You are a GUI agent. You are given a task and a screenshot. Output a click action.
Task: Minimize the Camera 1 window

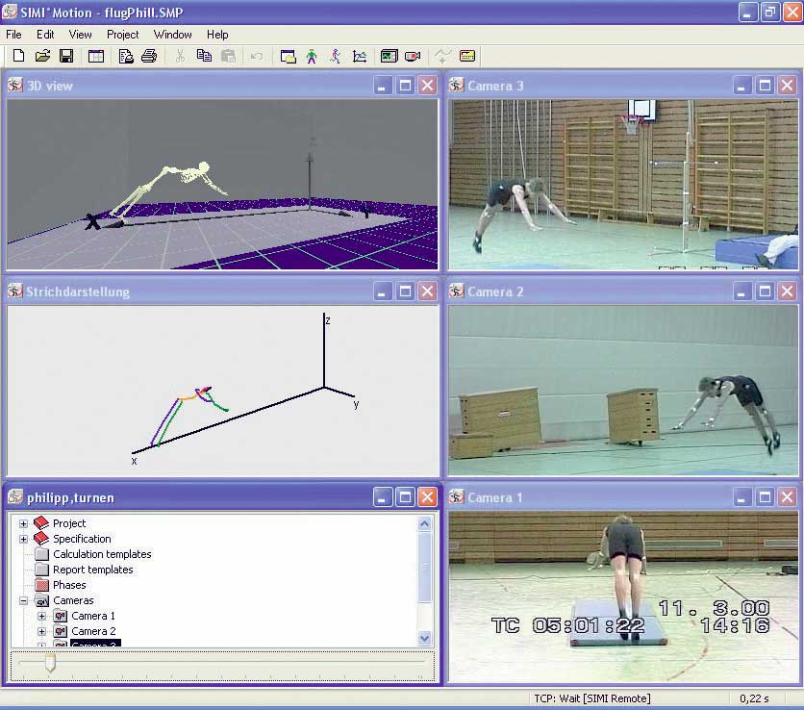pyautogui.click(x=741, y=497)
